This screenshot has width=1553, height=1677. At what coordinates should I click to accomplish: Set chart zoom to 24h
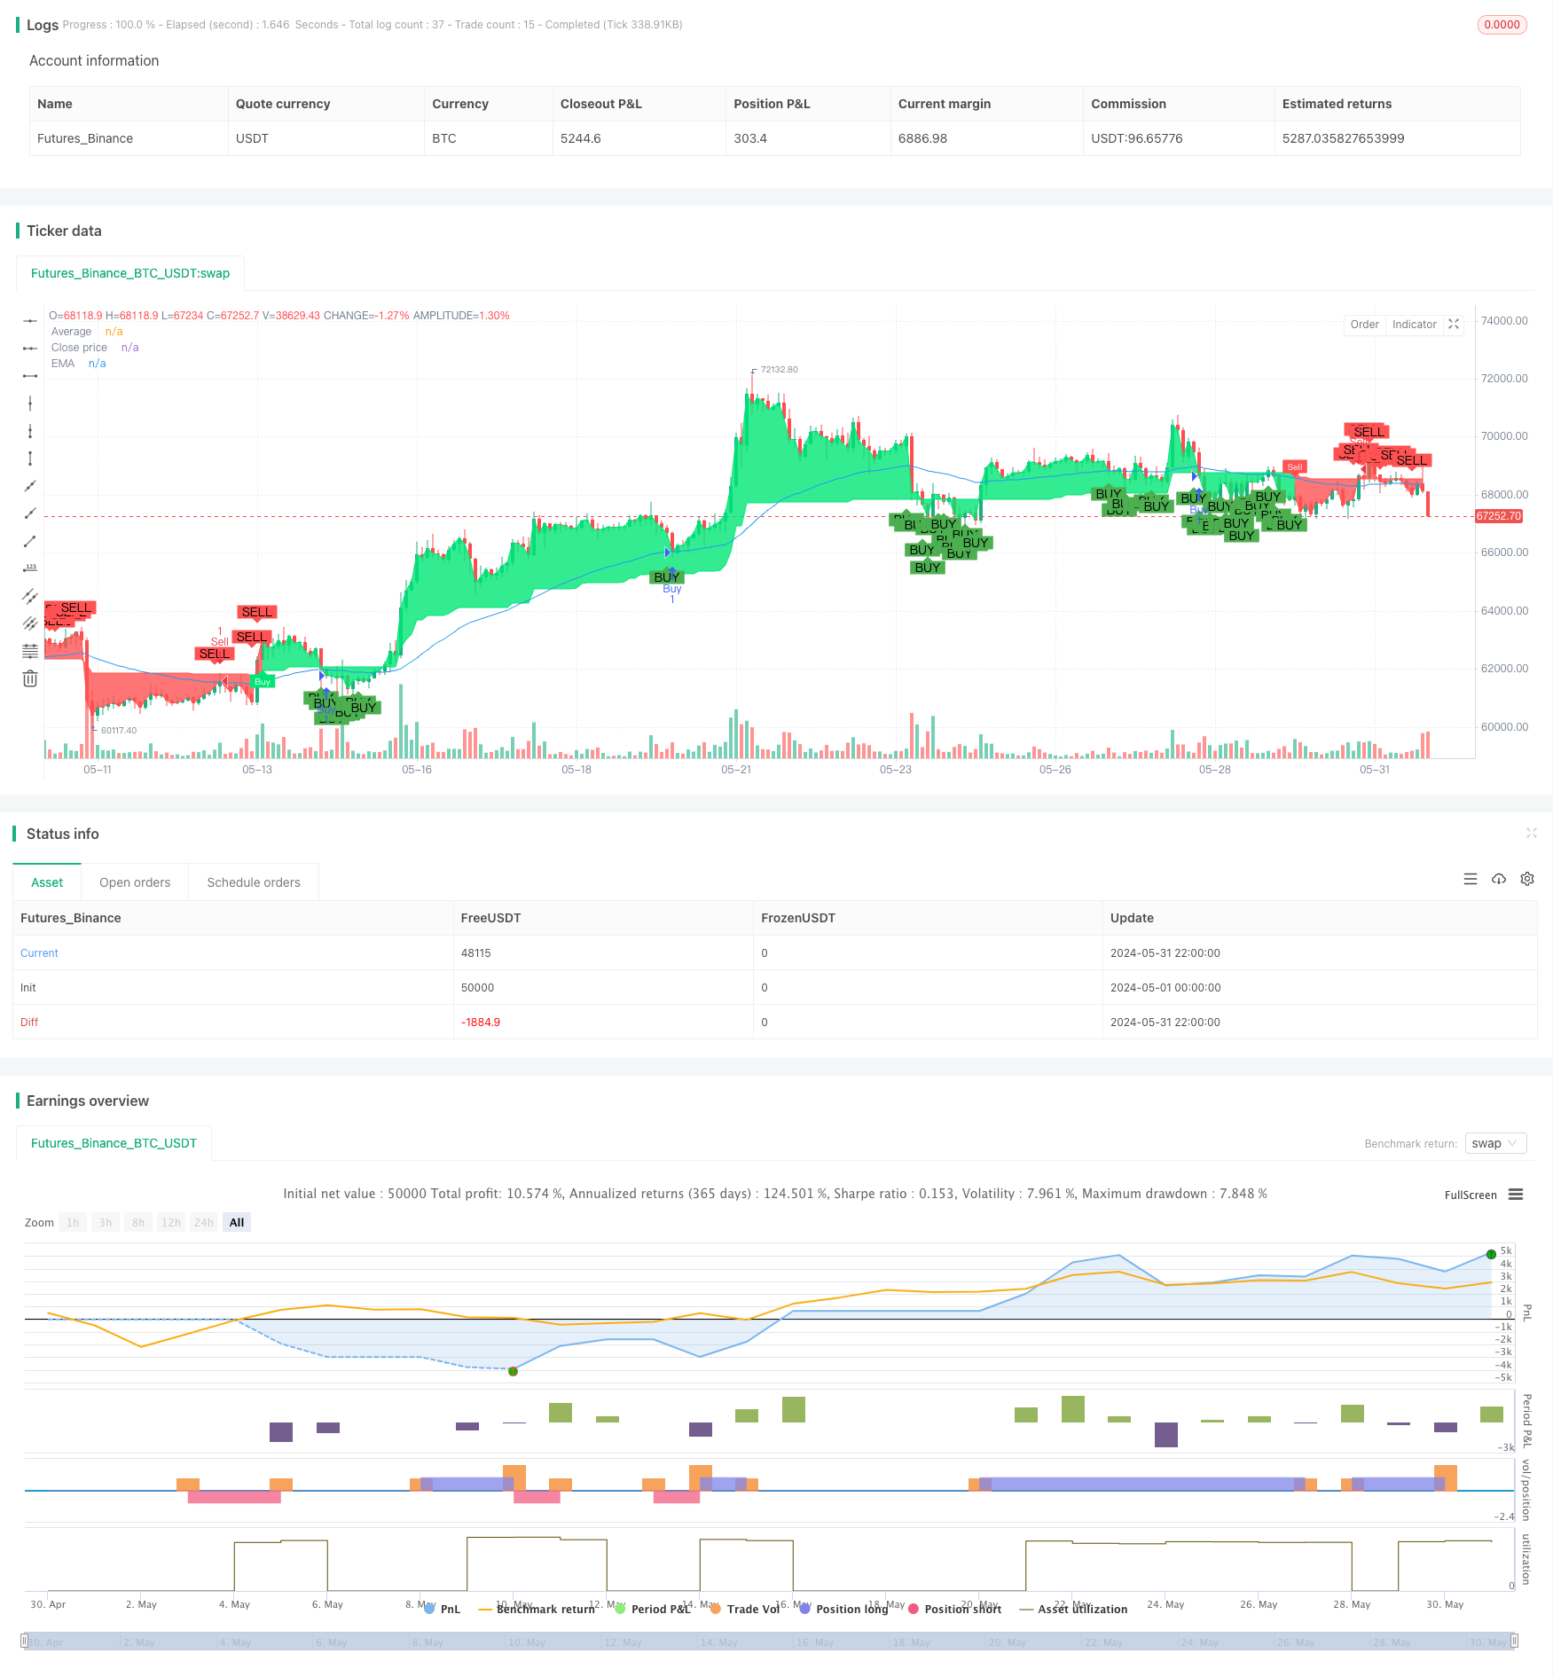(204, 1222)
